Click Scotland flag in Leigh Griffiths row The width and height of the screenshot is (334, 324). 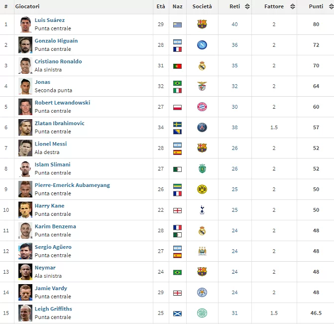[177, 313]
